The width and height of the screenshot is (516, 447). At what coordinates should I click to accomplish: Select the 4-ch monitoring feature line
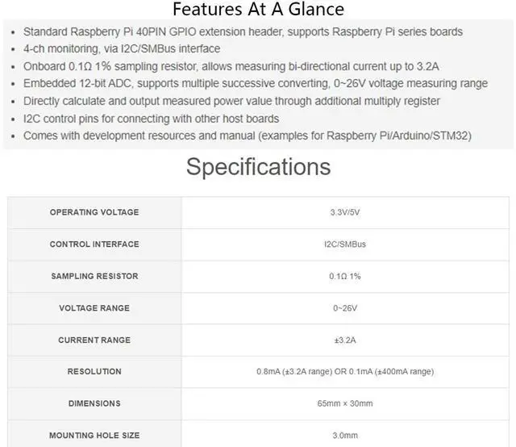(x=121, y=48)
